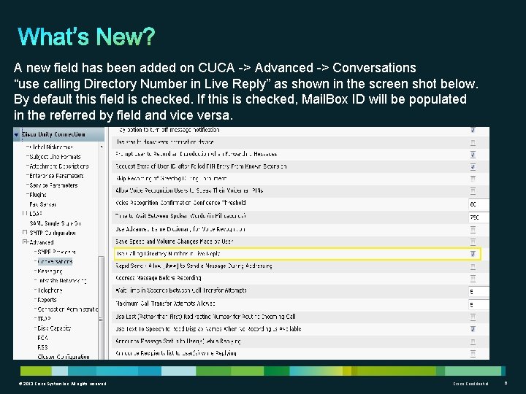Click the Maximum Call Transfer Attempts field
This screenshot has width=526, height=394.
point(479,304)
